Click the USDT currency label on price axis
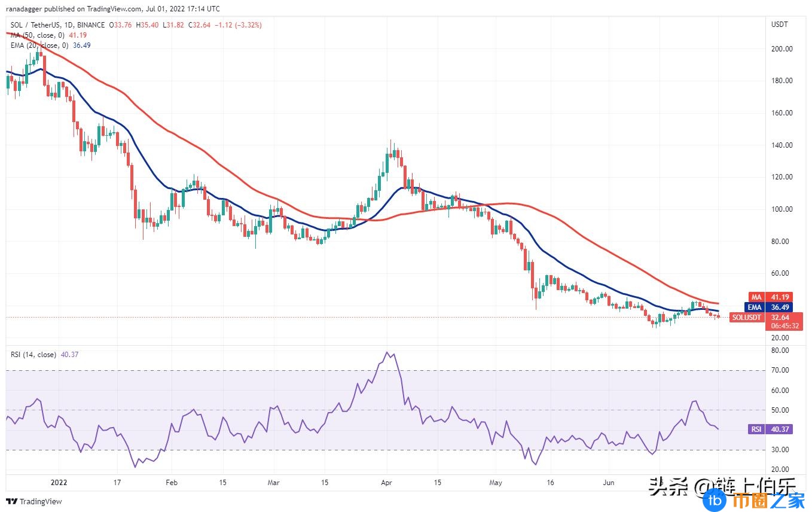This screenshot has width=812, height=512. [780, 25]
